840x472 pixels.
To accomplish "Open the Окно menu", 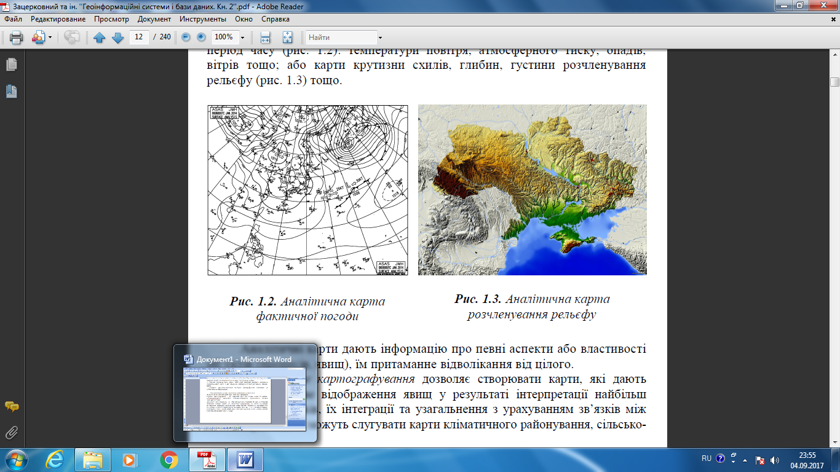I will pos(244,19).
